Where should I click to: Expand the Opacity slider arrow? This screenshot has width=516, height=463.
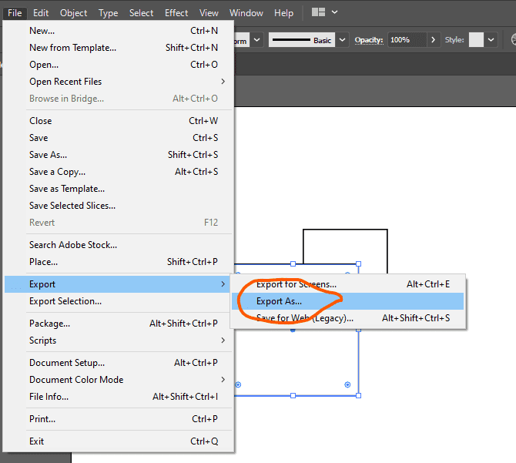coord(434,40)
